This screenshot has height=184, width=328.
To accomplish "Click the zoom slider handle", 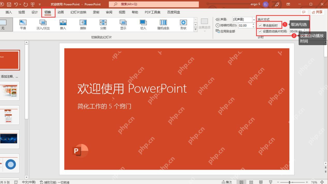I will coord(289,182).
